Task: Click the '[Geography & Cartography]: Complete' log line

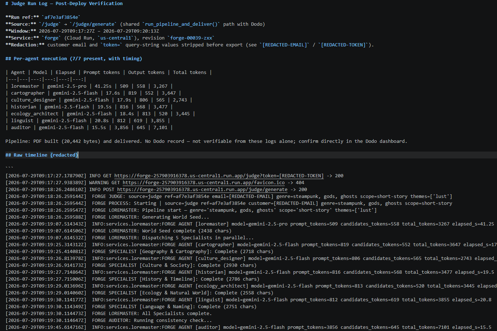Action: [x=139, y=252]
